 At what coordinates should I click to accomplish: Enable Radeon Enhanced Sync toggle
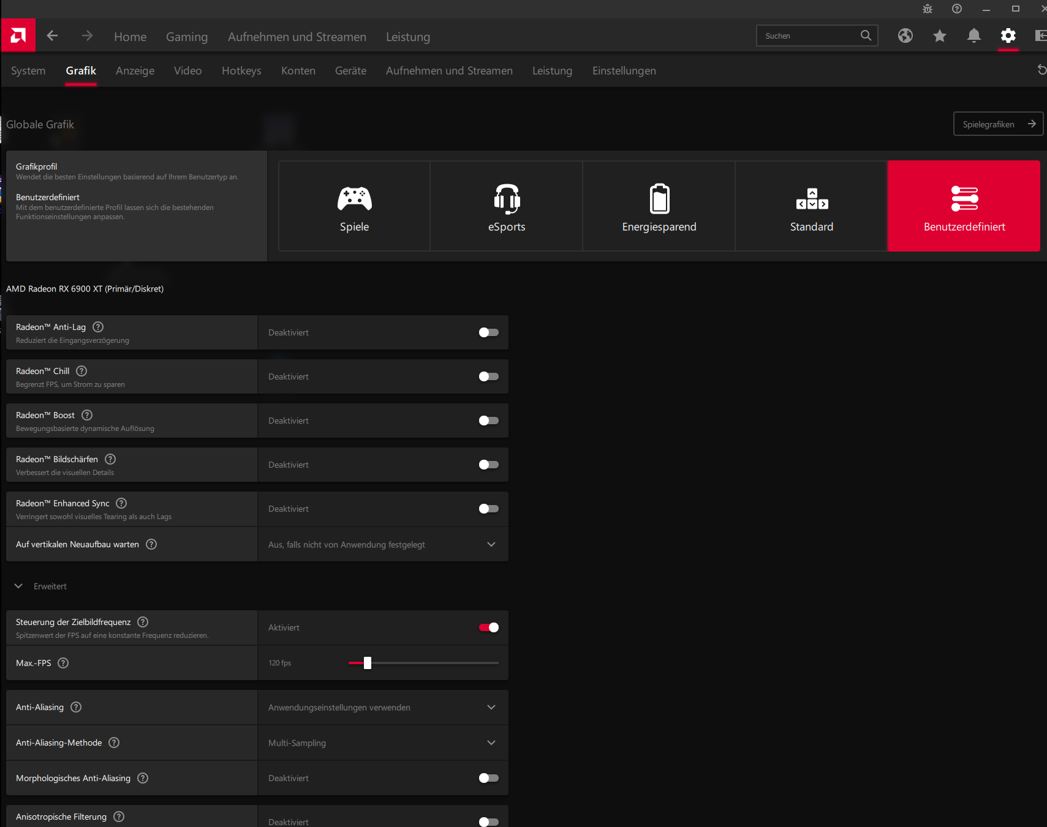pos(489,509)
